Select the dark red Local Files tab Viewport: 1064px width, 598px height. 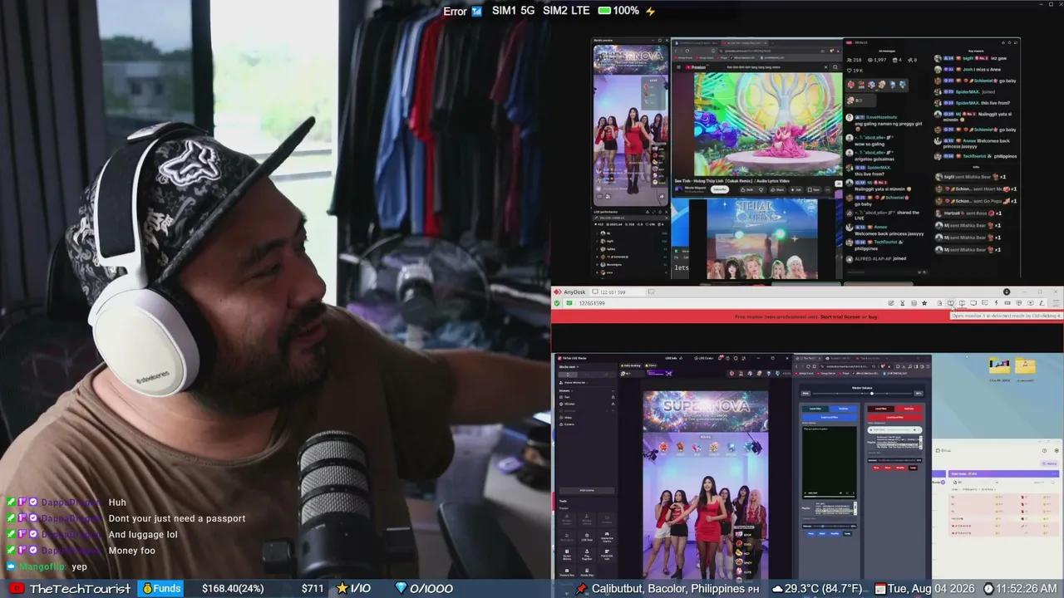pos(881,409)
